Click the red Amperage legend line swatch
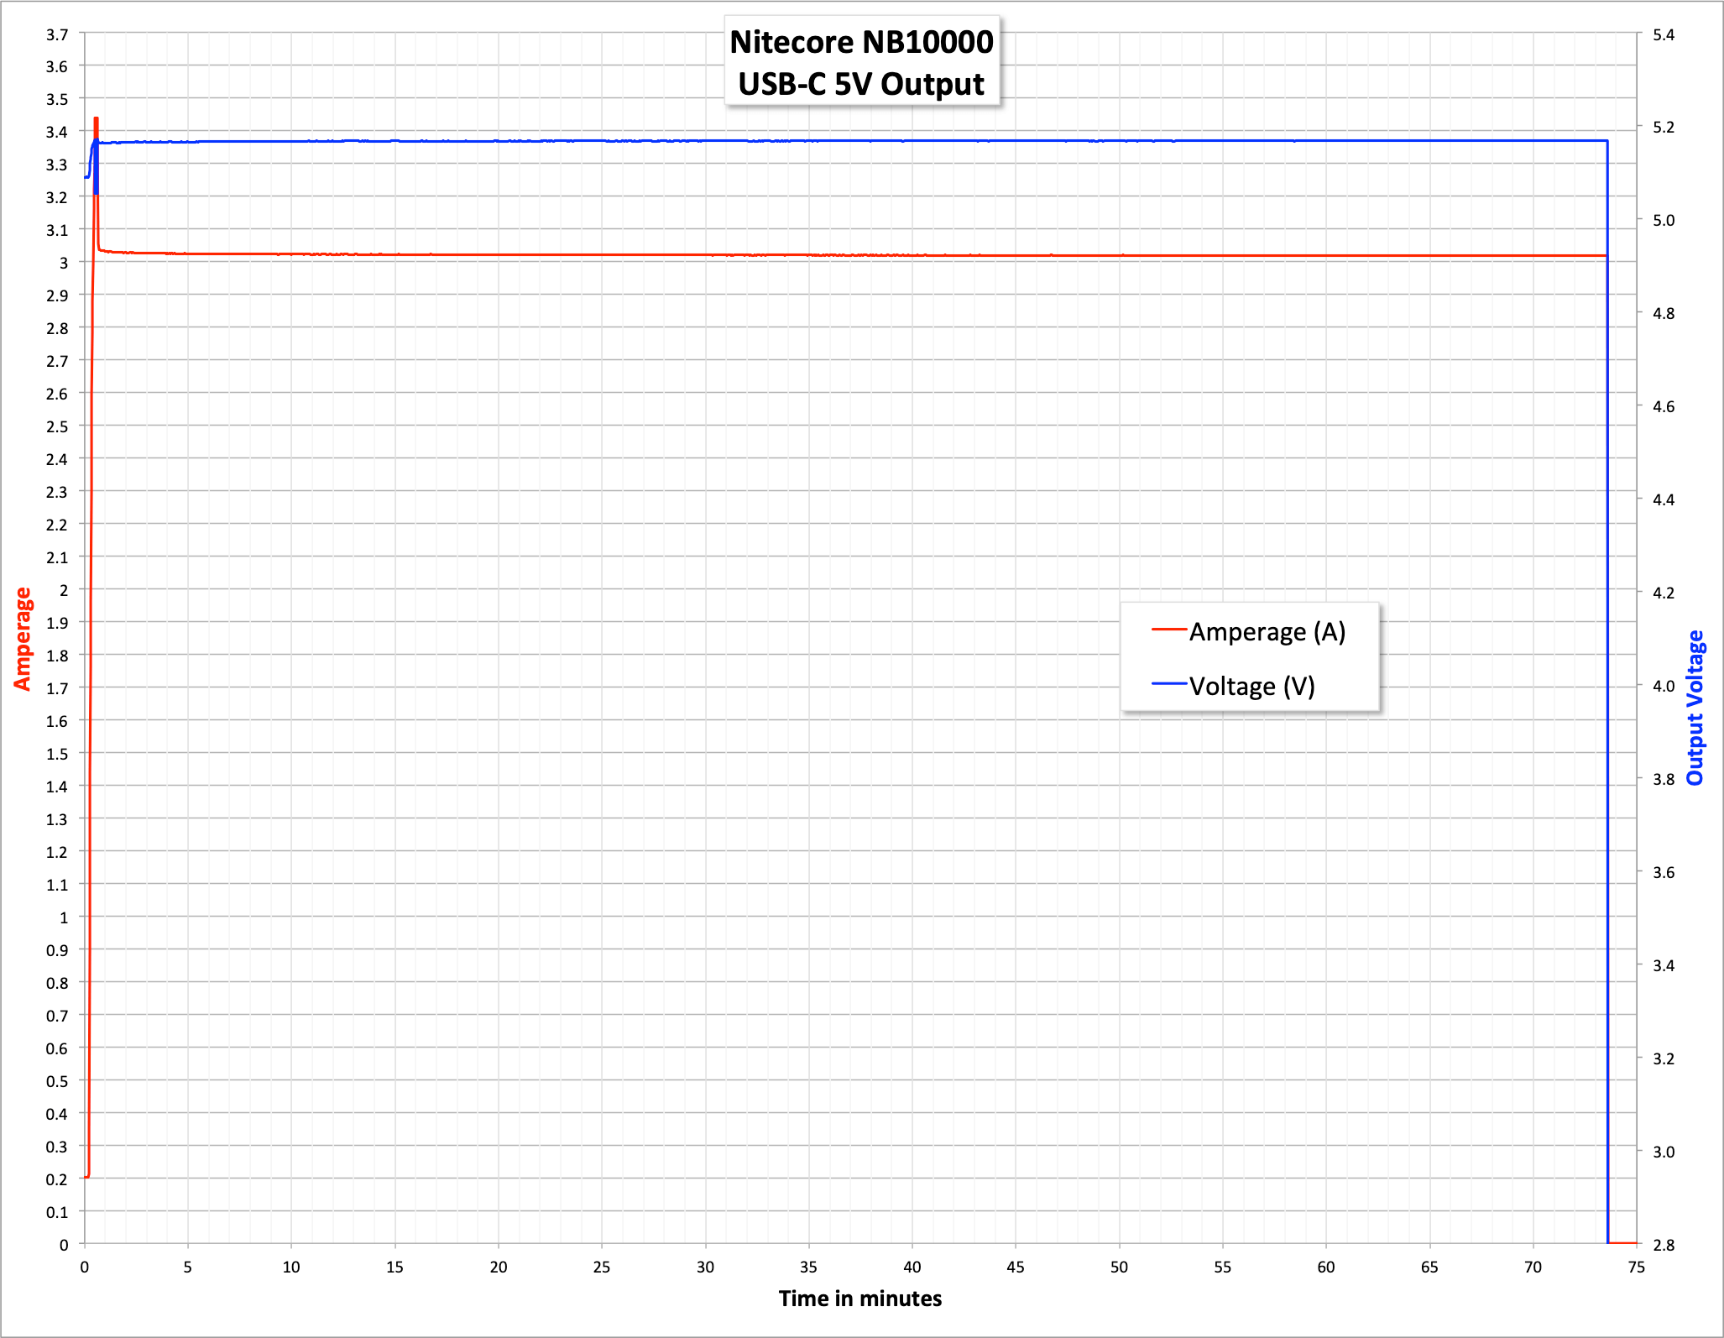The image size is (1724, 1338). coord(1168,630)
